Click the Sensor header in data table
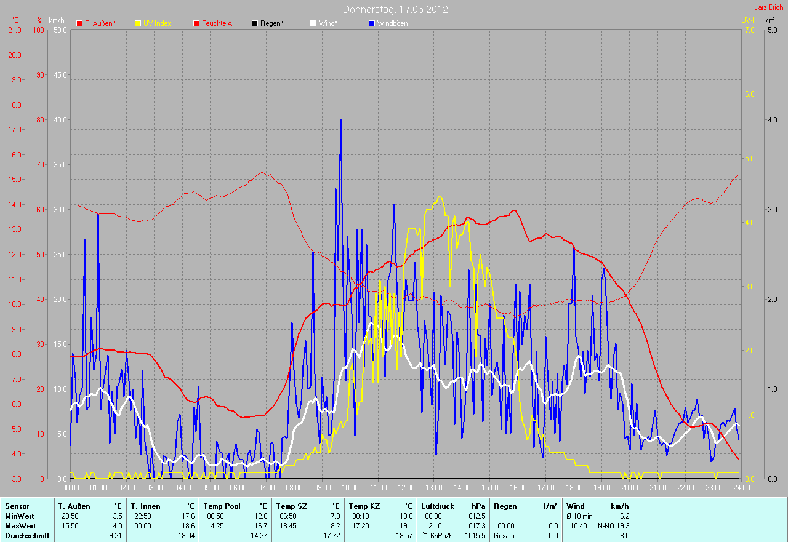This screenshot has width=788, height=542. tap(17, 506)
